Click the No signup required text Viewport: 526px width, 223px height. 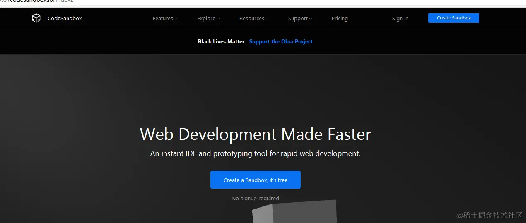point(255,199)
